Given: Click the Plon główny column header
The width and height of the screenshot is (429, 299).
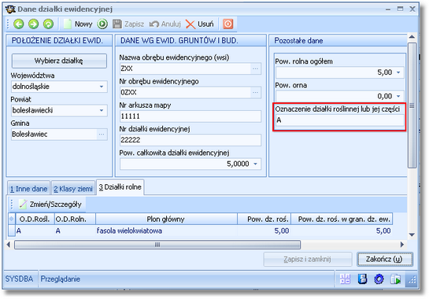Looking at the screenshot, I should pyautogui.click(x=166, y=219).
